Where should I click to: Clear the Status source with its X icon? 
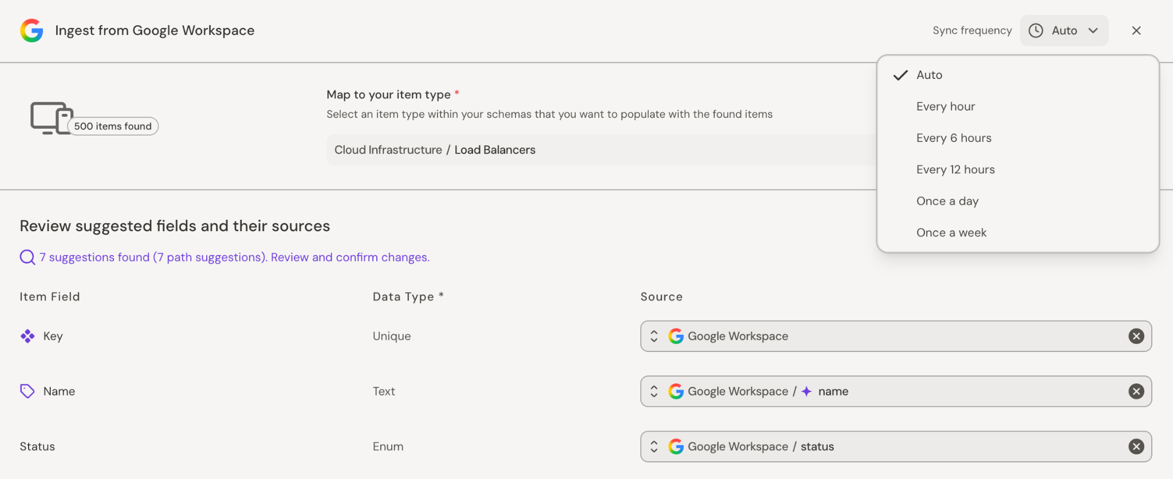[x=1136, y=446]
